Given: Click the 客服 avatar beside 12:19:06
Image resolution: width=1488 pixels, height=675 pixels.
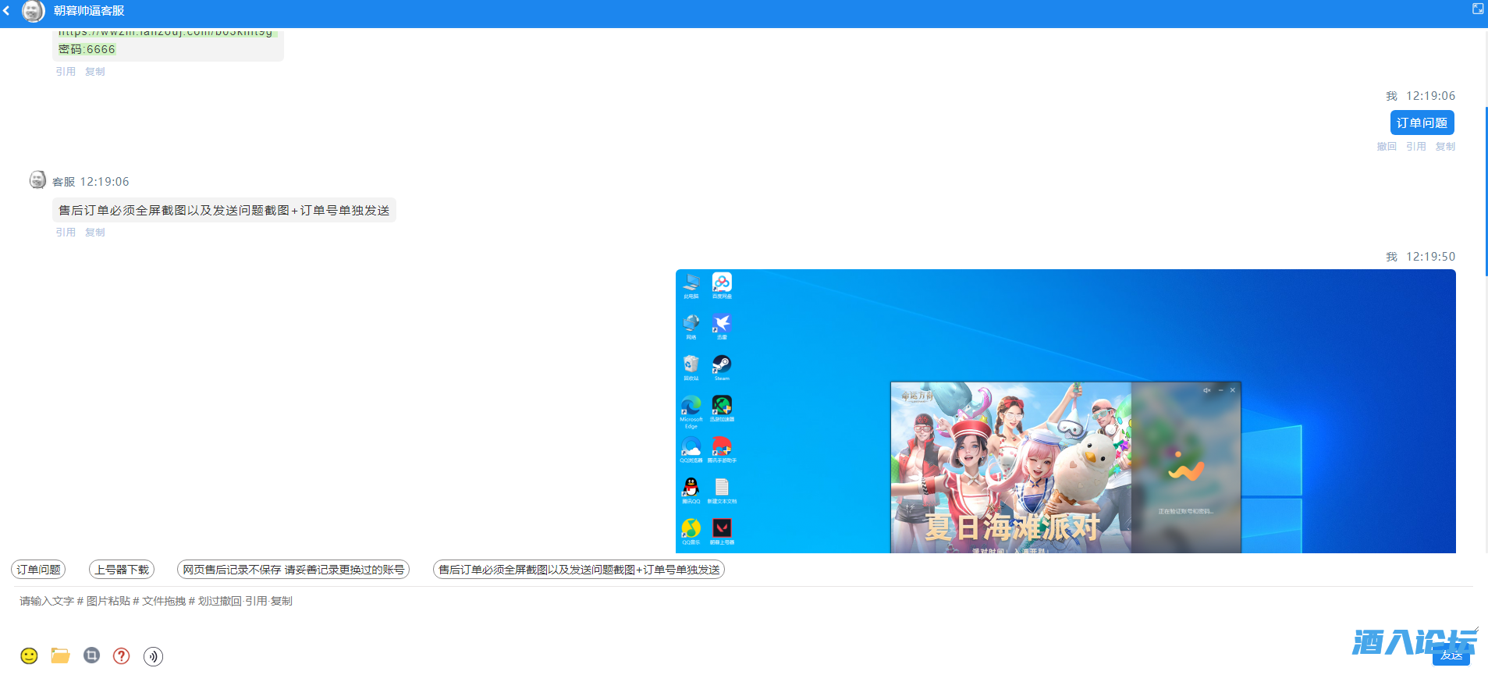Looking at the screenshot, I should click(x=37, y=180).
